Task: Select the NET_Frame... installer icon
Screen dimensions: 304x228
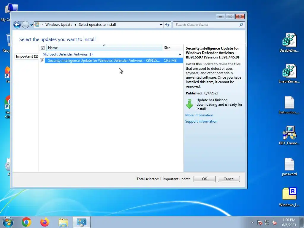Action: pos(289,135)
